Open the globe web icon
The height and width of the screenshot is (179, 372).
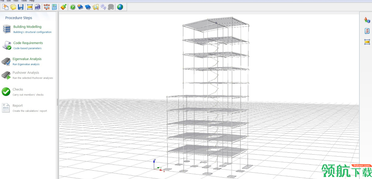(120, 7)
